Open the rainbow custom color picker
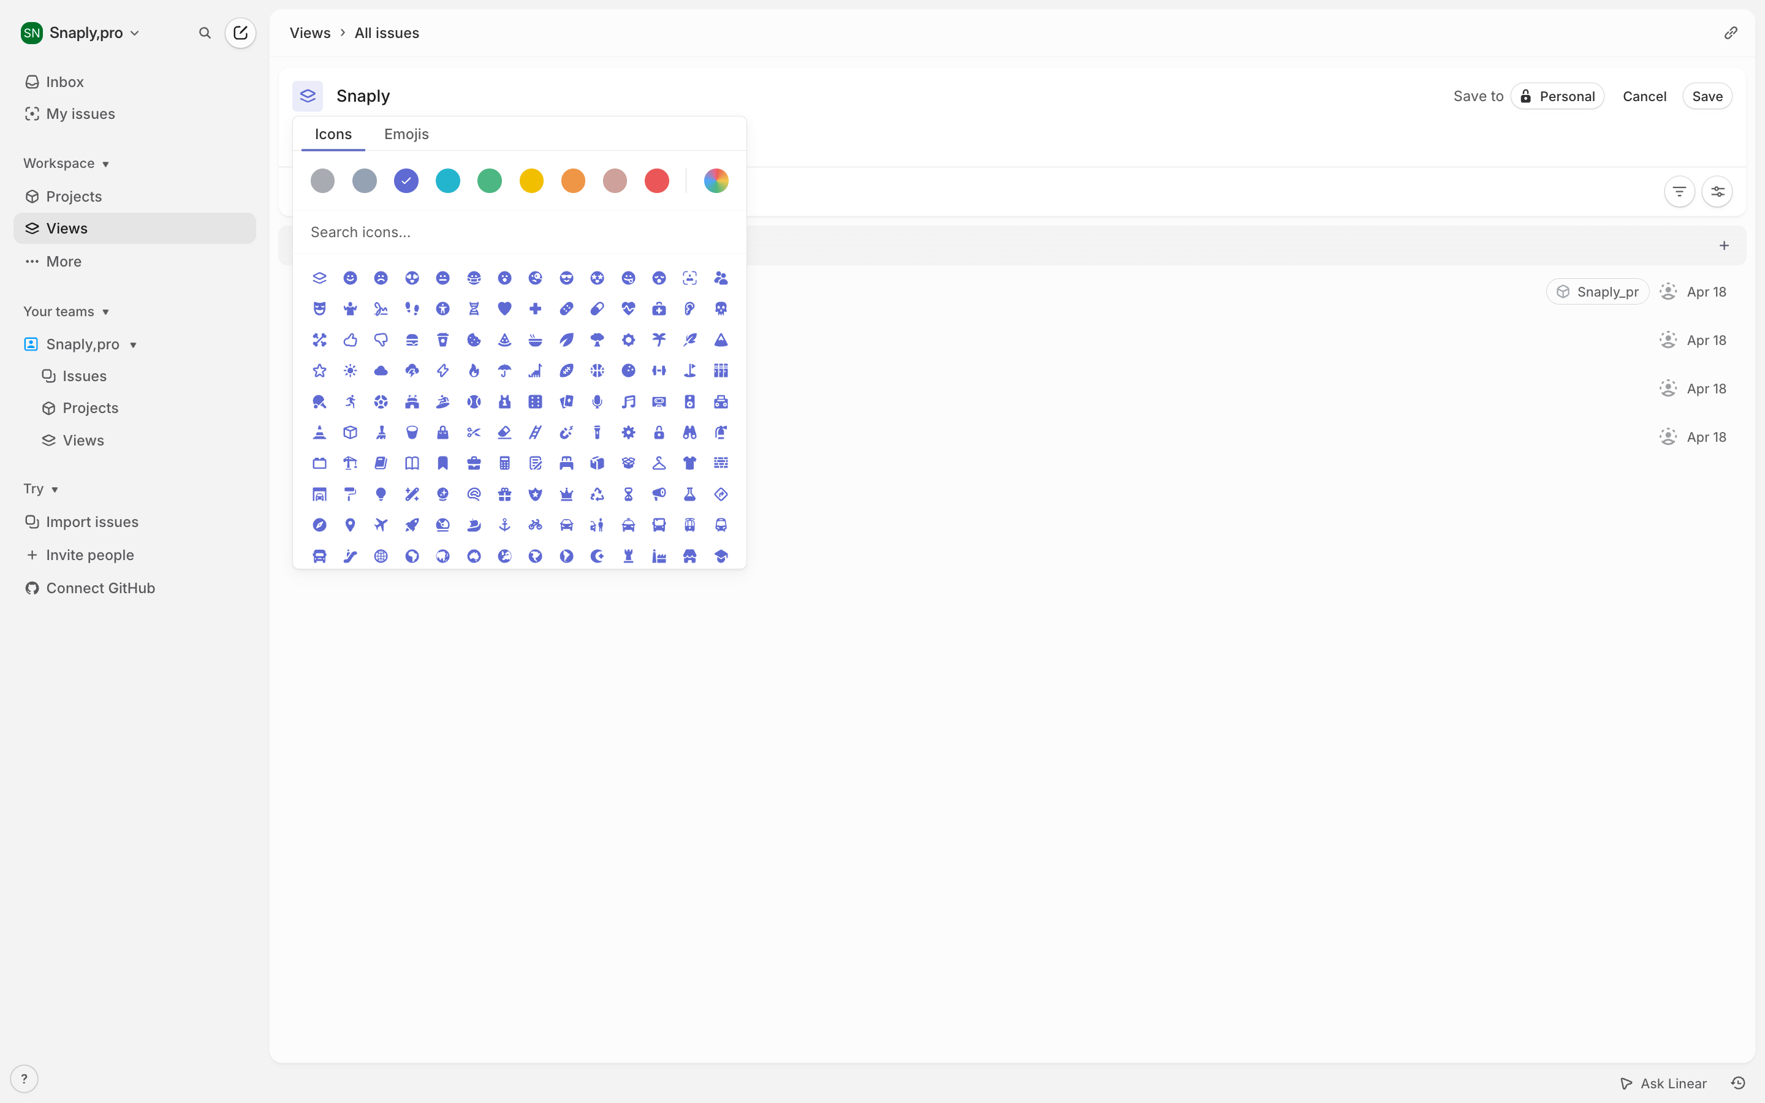The height and width of the screenshot is (1103, 1765). click(x=716, y=181)
